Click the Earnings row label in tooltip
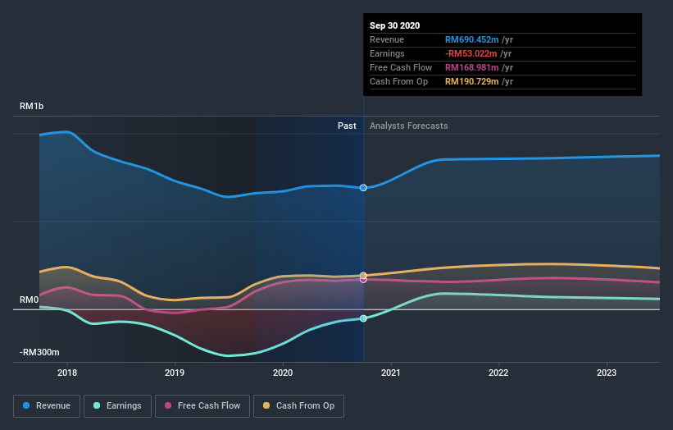673x430 pixels. point(387,53)
